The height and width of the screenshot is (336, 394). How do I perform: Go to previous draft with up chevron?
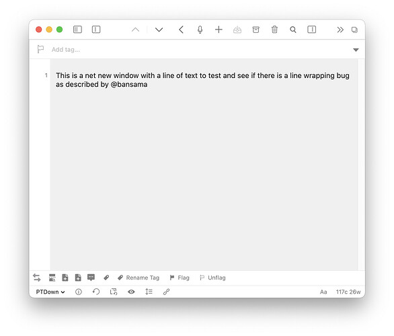(x=135, y=30)
